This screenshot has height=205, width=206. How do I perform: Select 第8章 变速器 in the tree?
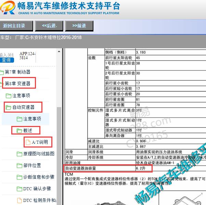tap(17, 84)
